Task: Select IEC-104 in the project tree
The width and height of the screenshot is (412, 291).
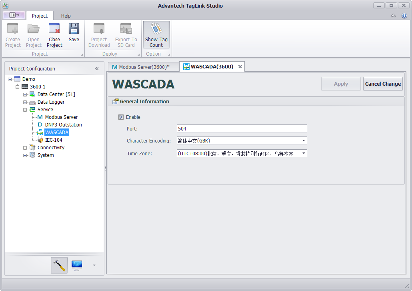Action: [54, 140]
